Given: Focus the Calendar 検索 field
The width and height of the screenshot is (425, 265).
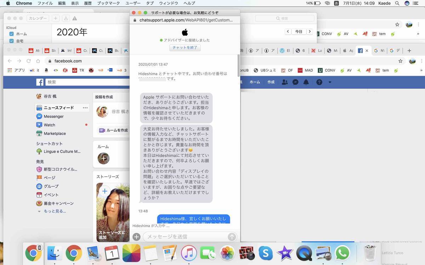Looking at the screenshot, I should point(285,18).
